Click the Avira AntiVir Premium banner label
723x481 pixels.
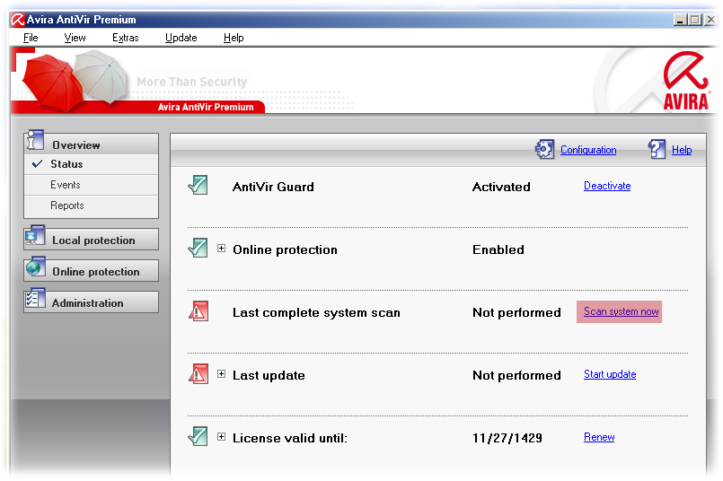pyautogui.click(x=206, y=107)
